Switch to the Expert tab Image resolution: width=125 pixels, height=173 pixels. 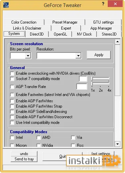[x=66, y=28]
